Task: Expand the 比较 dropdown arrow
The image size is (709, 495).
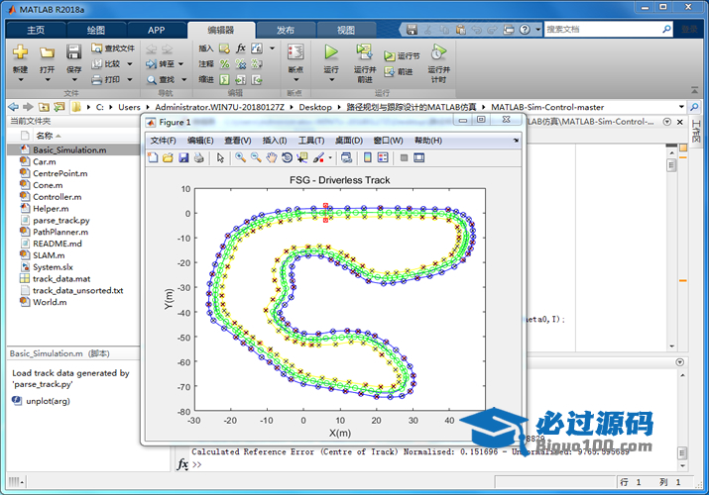Action: [130, 64]
